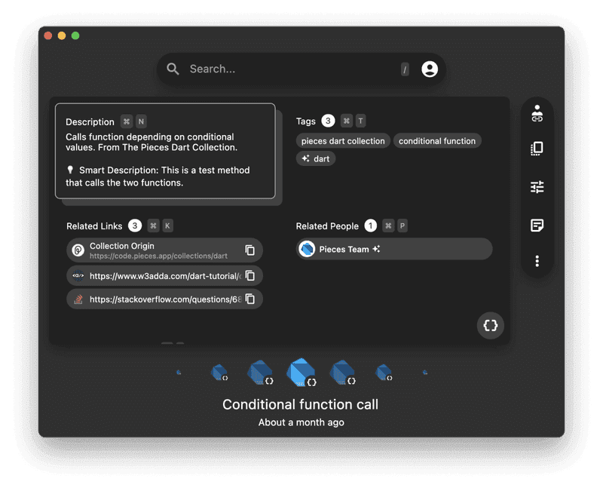Click the user profile avatar beside search
The width and height of the screenshot is (603, 488).
(x=429, y=69)
